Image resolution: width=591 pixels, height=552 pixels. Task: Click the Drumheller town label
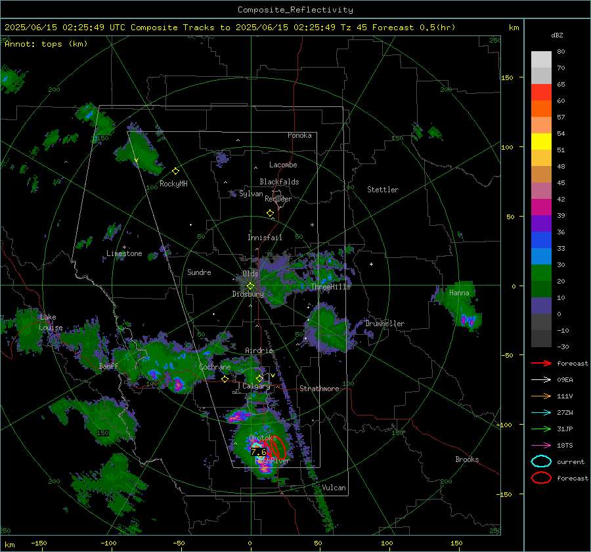(385, 324)
